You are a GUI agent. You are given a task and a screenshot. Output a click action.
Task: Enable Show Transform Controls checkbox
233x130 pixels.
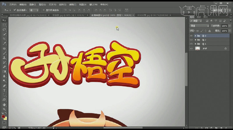click(x=43, y=10)
